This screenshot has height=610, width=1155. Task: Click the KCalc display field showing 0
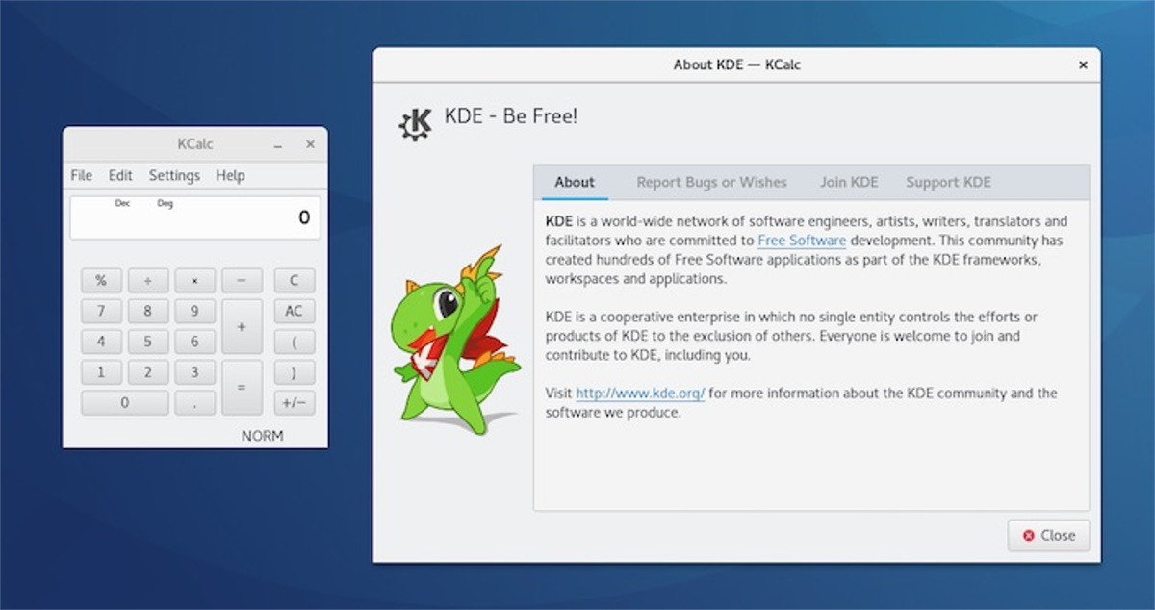tap(195, 217)
